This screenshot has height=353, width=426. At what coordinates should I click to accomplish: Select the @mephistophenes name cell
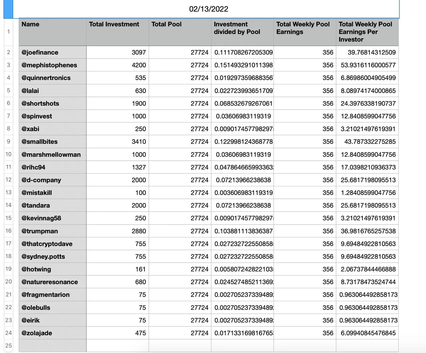pyautogui.click(x=53, y=65)
